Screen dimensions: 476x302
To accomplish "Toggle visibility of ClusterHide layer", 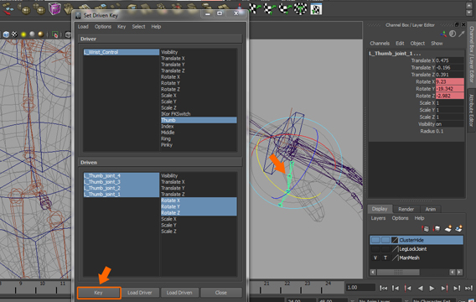I will click(375, 240).
